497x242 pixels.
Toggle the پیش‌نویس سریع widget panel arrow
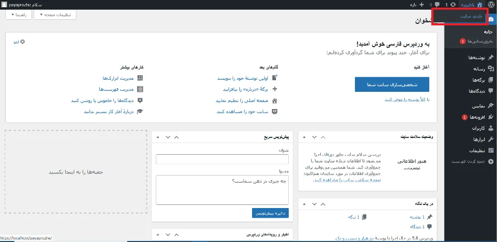coord(157,137)
